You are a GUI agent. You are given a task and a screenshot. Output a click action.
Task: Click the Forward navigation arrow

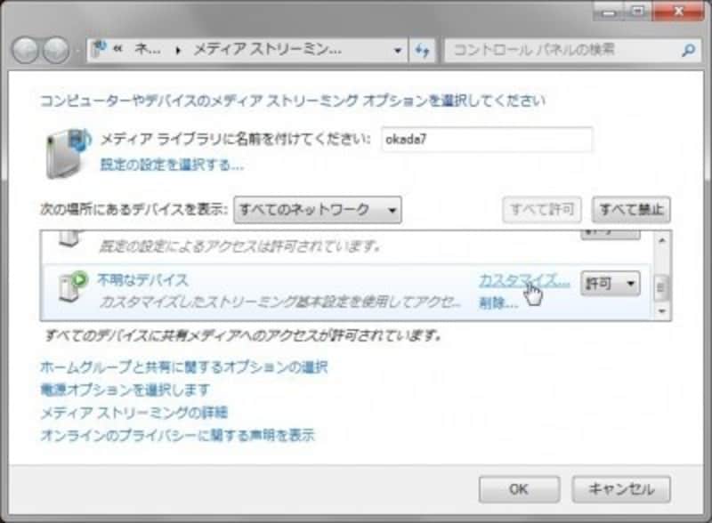click(x=56, y=50)
